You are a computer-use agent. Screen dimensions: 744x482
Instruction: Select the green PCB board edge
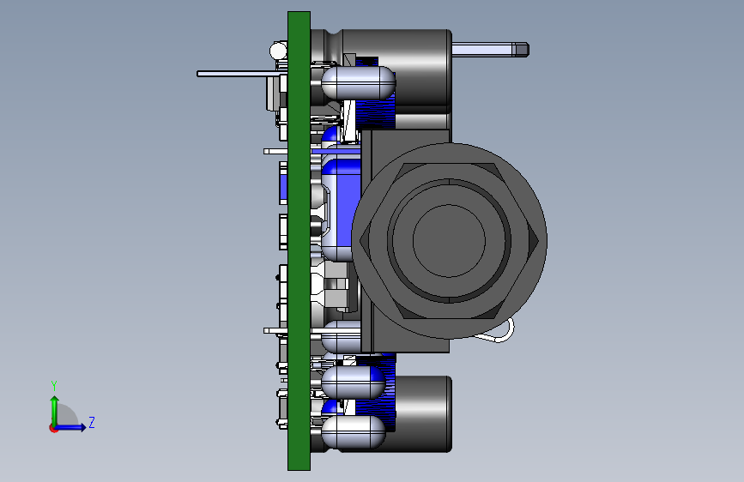pyautogui.click(x=299, y=241)
